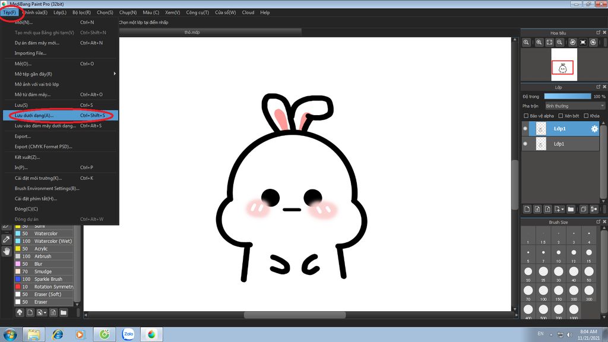Click the fit-to-window icon in Navigator
Screen dimensions: 608x342
[x=550, y=42]
